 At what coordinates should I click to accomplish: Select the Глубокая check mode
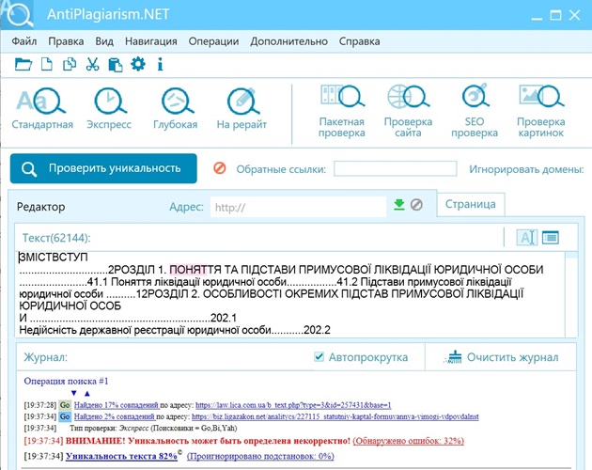tap(175, 109)
